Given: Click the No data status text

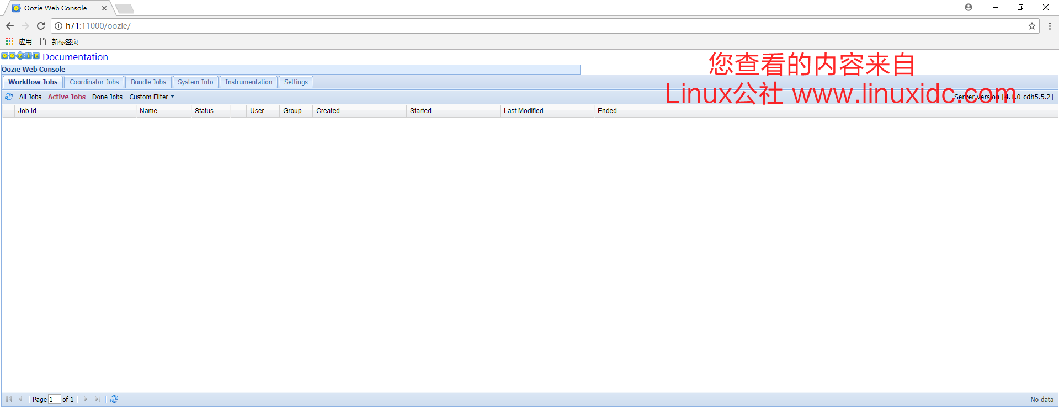Looking at the screenshot, I should [x=1041, y=399].
